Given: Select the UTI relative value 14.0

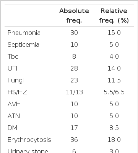Looking at the screenshot, I should [x=114, y=68].
